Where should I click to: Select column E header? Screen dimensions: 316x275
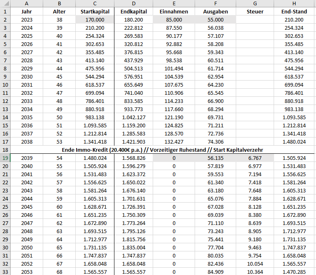(174, 3)
